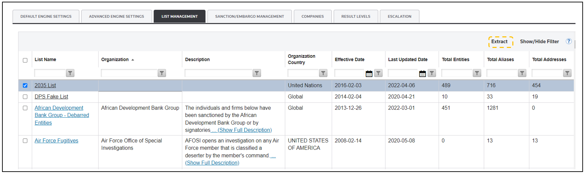Expand African Development Bank full description
The width and height of the screenshot is (585, 174).
click(244, 130)
